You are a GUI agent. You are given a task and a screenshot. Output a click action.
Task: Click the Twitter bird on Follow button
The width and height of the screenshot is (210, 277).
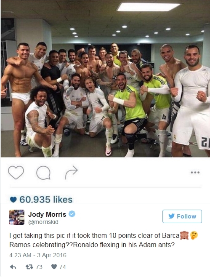171,216
